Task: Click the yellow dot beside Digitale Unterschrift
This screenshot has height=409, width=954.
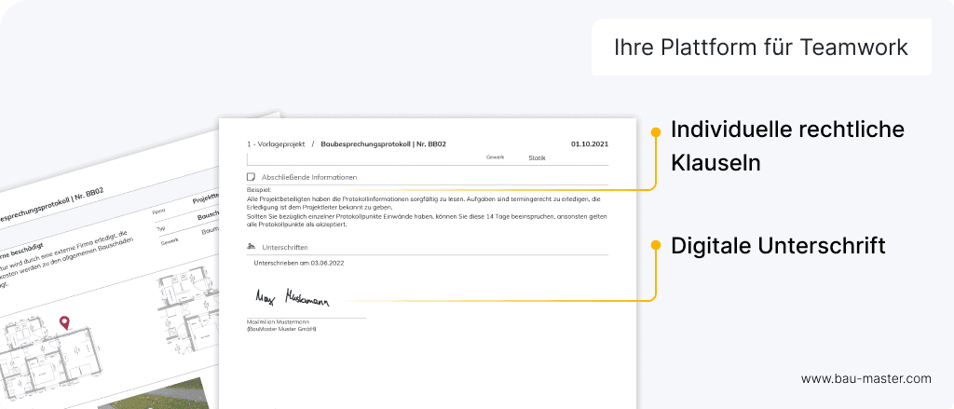Action: [x=656, y=246]
